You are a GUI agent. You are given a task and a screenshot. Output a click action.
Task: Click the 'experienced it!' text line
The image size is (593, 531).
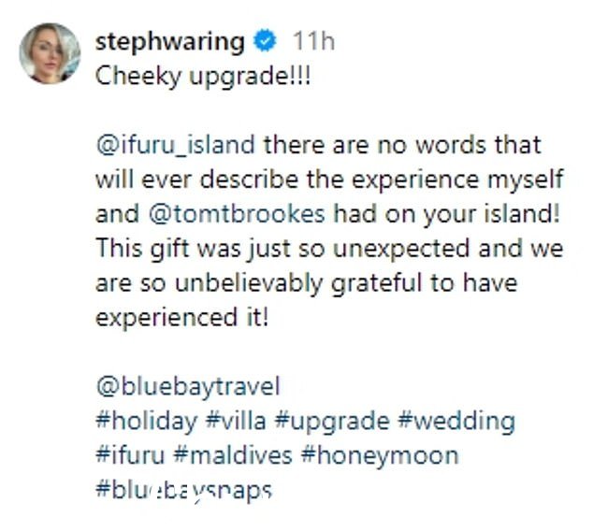(182, 318)
